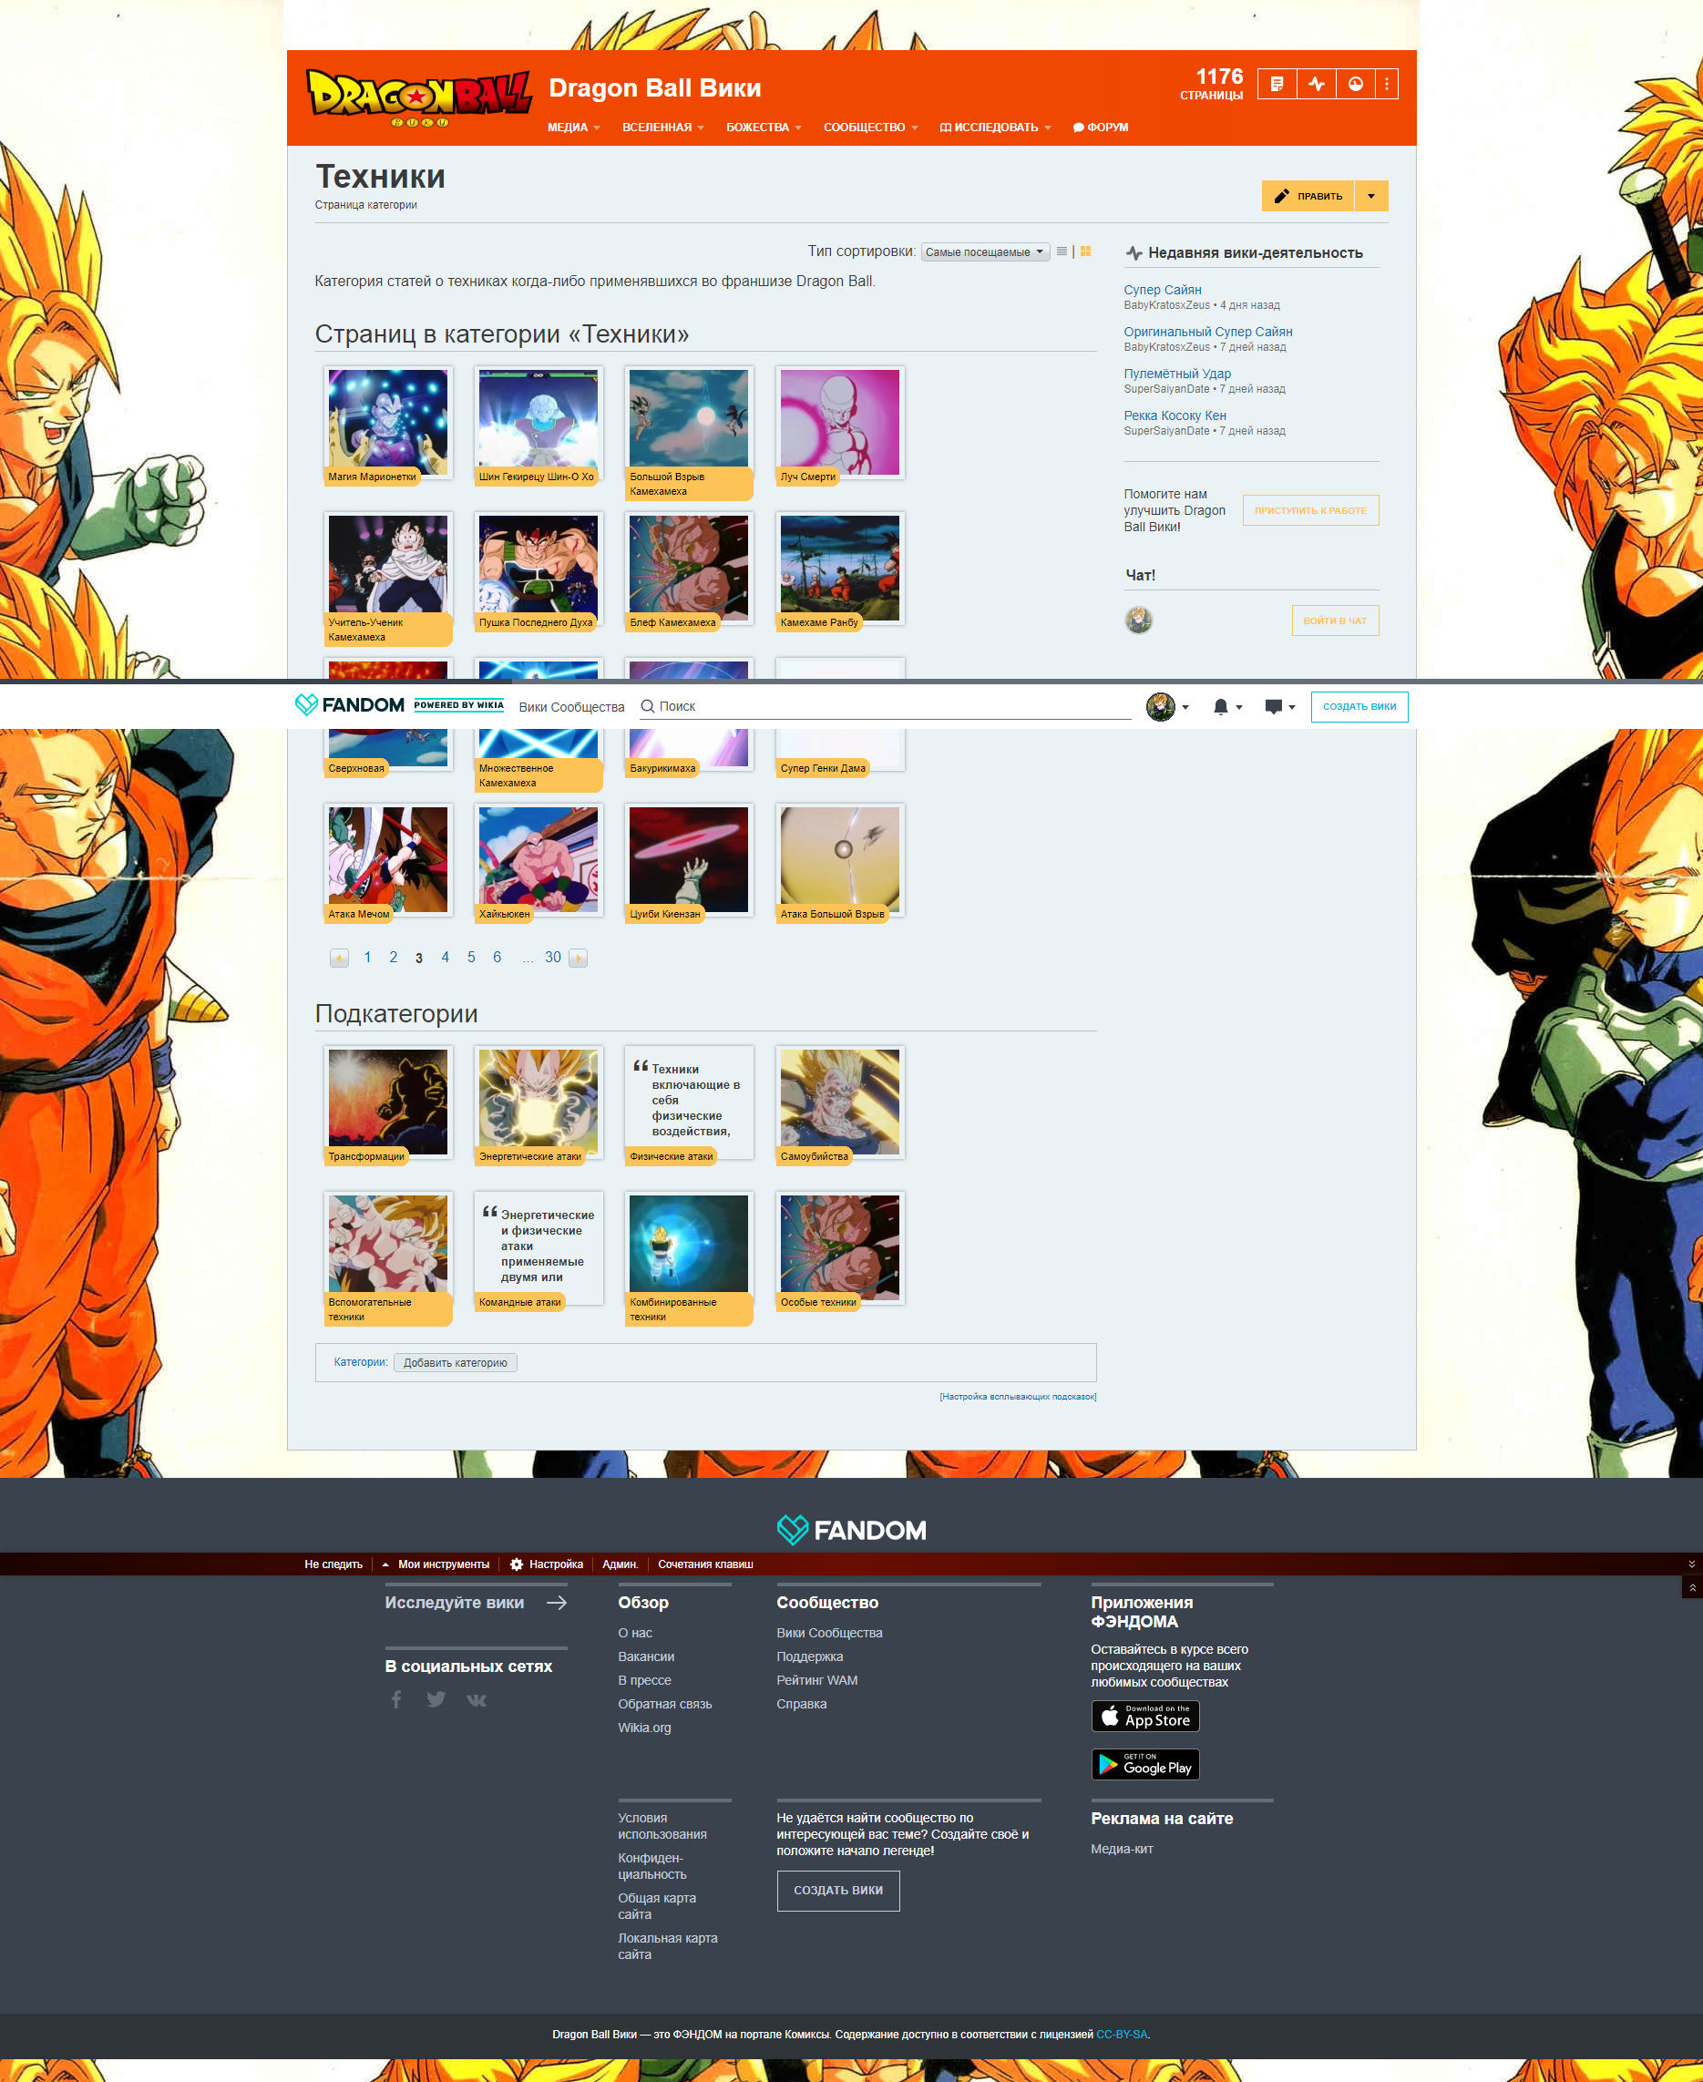This screenshot has width=1703, height=2082.
Task: Click the FANDOM logo in footer
Action: coord(851,1530)
